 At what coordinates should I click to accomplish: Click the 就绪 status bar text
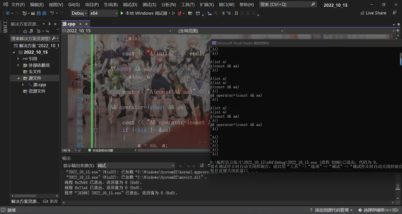point(11,210)
